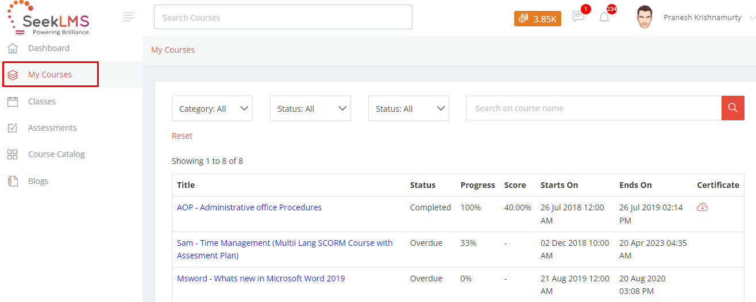The width and height of the screenshot is (756, 302).
Task: Open the chat messages icon
Action: click(x=578, y=17)
